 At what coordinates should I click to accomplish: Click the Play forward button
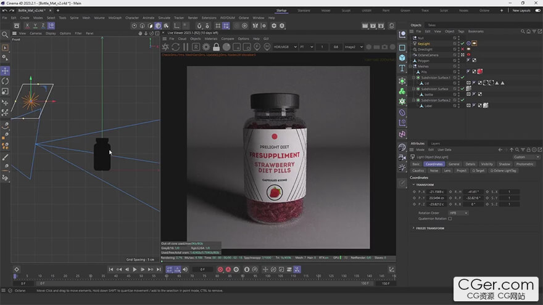point(135,269)
